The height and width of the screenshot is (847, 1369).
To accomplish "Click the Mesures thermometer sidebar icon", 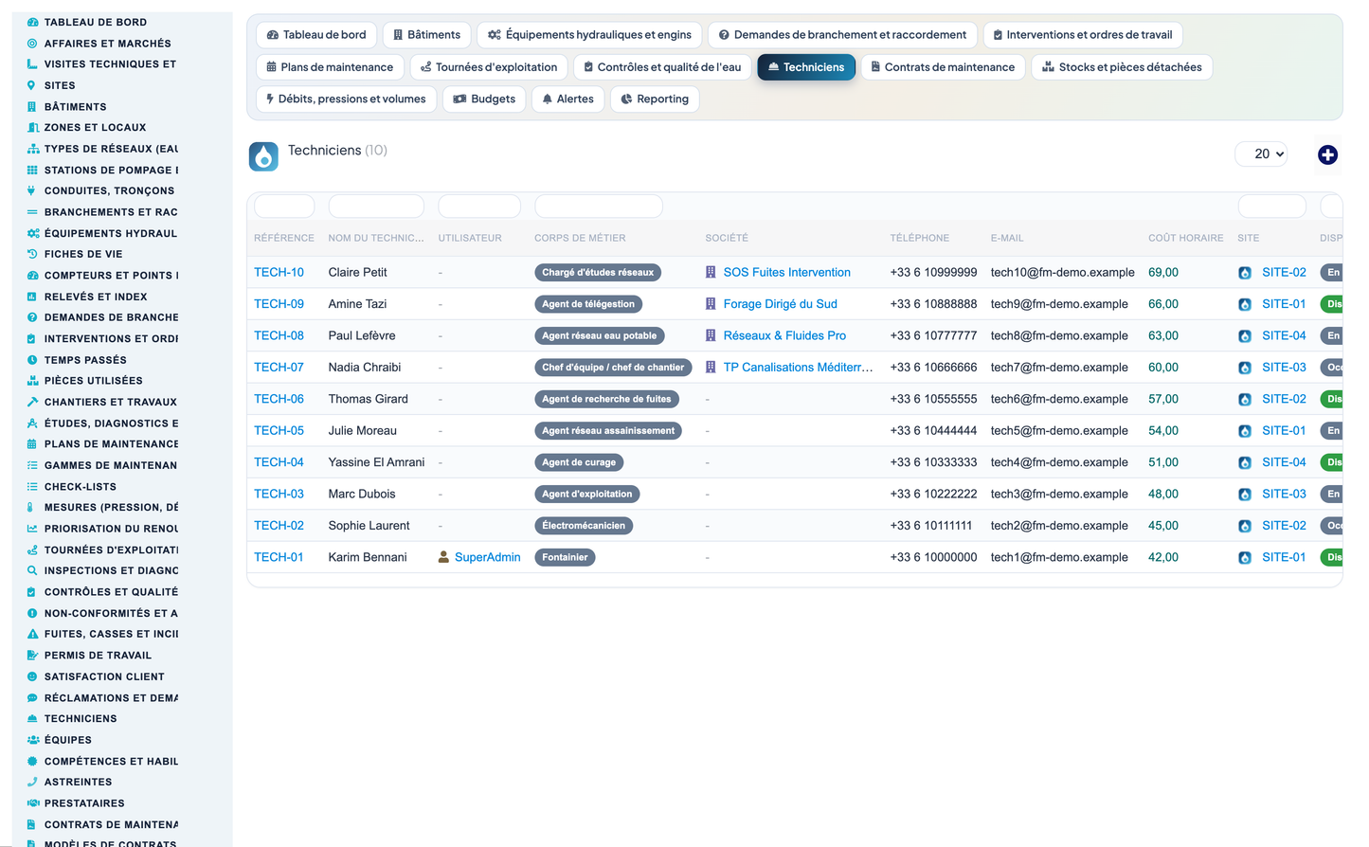I will (31, 508).
